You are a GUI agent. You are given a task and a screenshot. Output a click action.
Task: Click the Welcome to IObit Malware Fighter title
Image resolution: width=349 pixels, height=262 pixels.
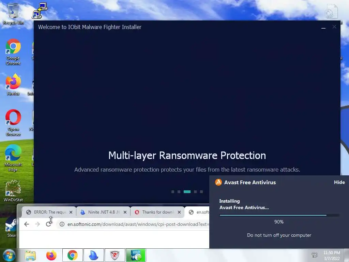click(x=90, y=27)
